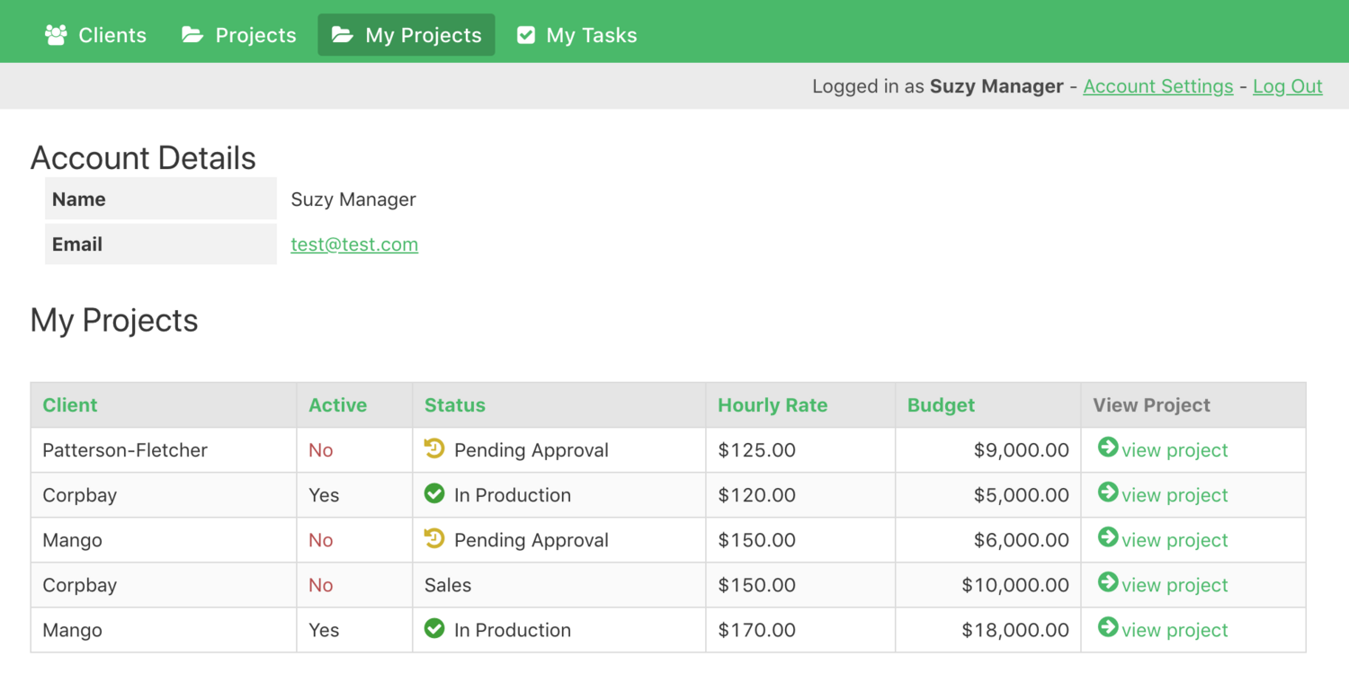1349x683 pixels.
Task: Click the open folder icon on My Projects
Action: point(342,35)
